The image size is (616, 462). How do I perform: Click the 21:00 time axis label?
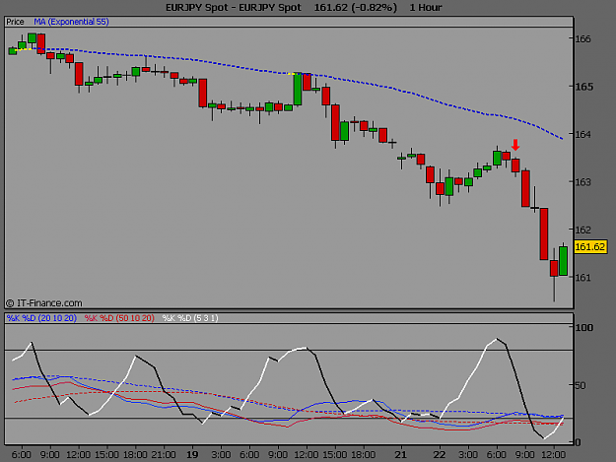pos(164,455)
